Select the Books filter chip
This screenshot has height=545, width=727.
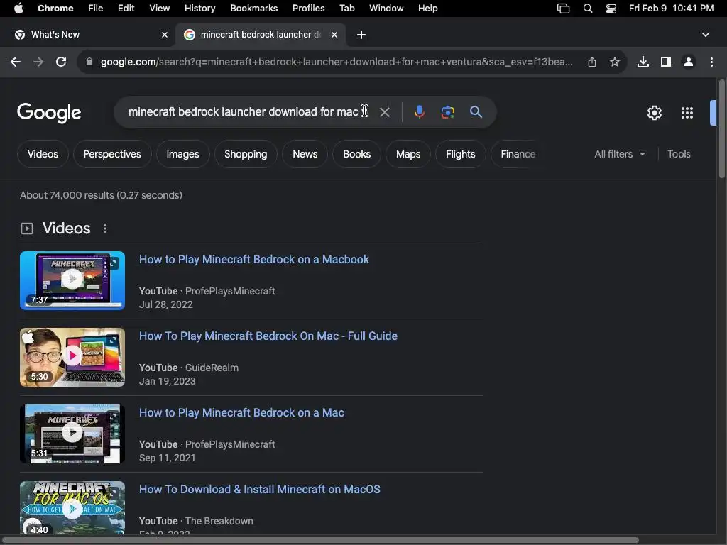point(356,154)
